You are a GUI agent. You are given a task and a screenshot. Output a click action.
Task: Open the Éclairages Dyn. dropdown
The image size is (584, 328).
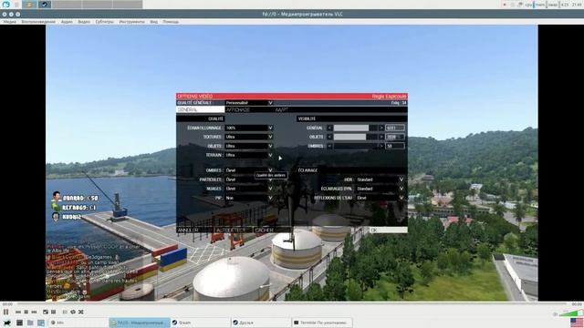[380, 189]
